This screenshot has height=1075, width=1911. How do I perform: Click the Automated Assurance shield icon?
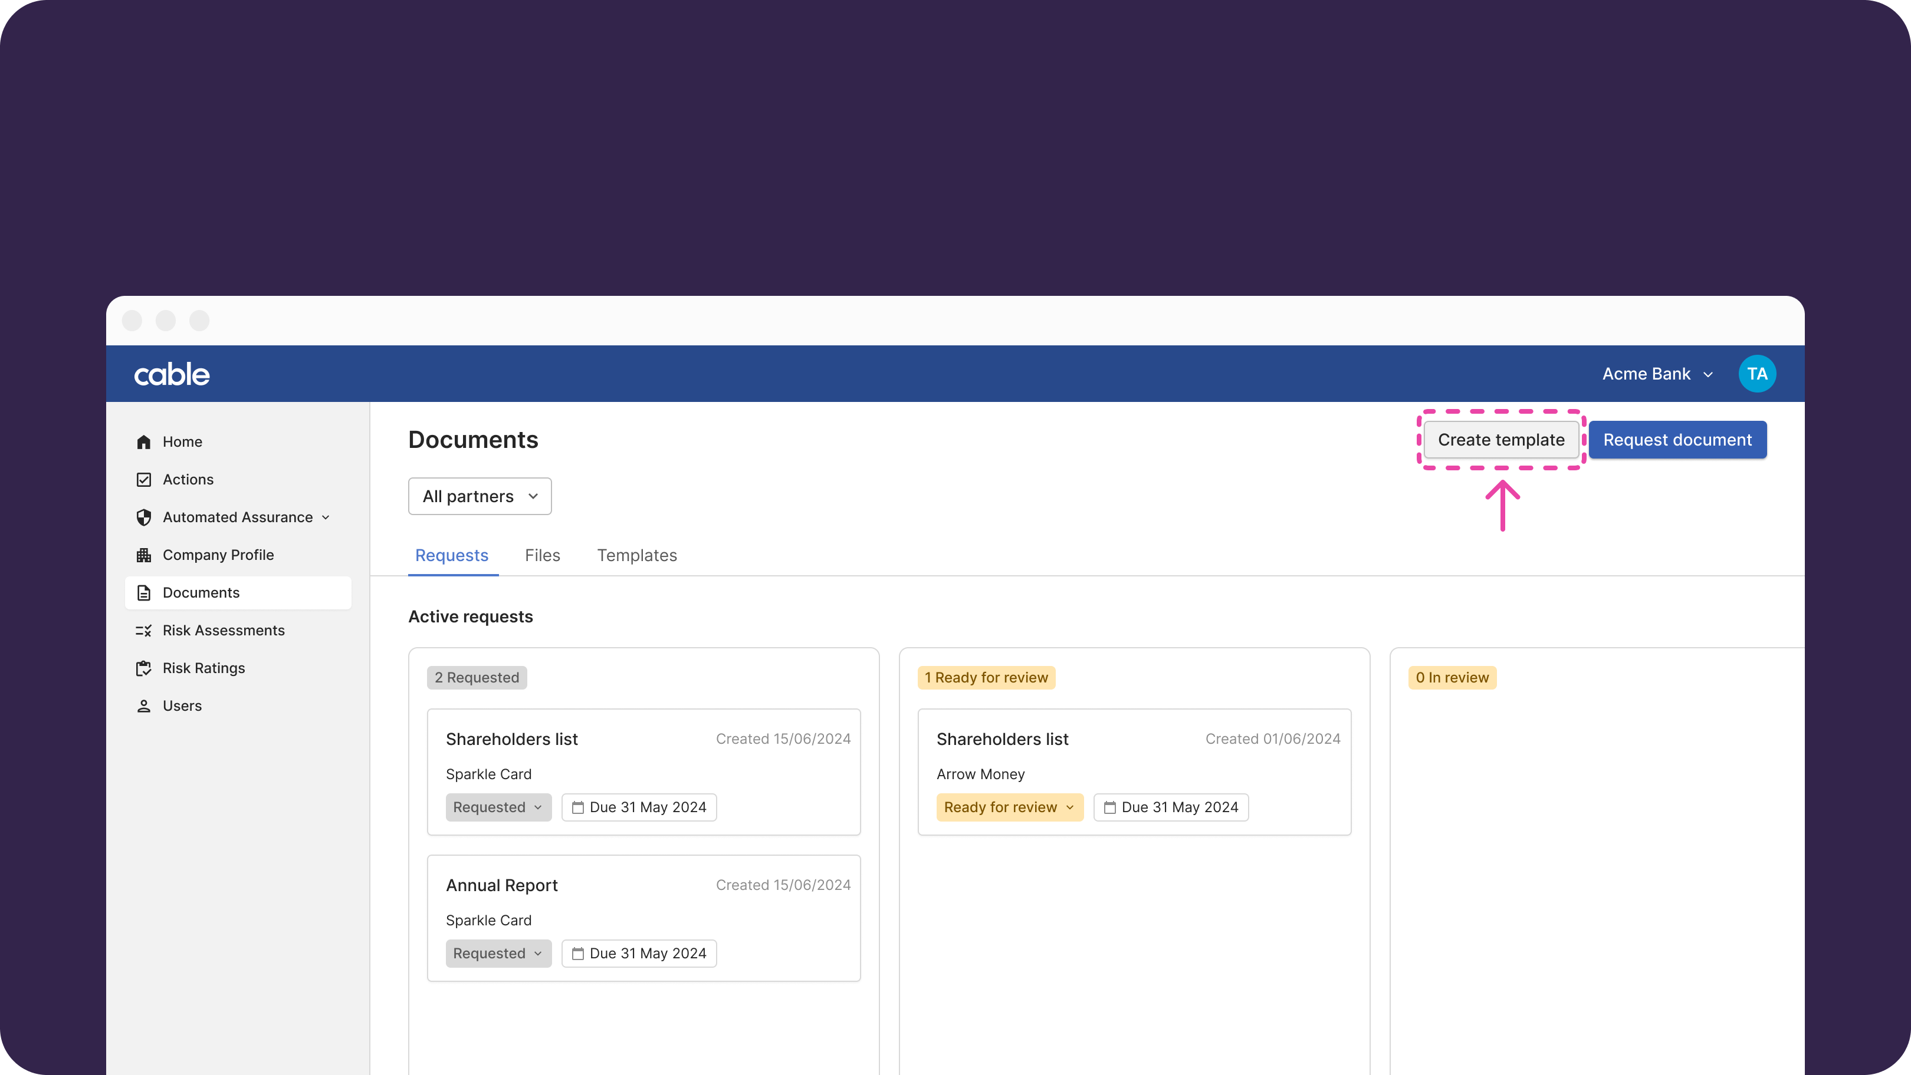pyautogui.click(x=144, y=517)
